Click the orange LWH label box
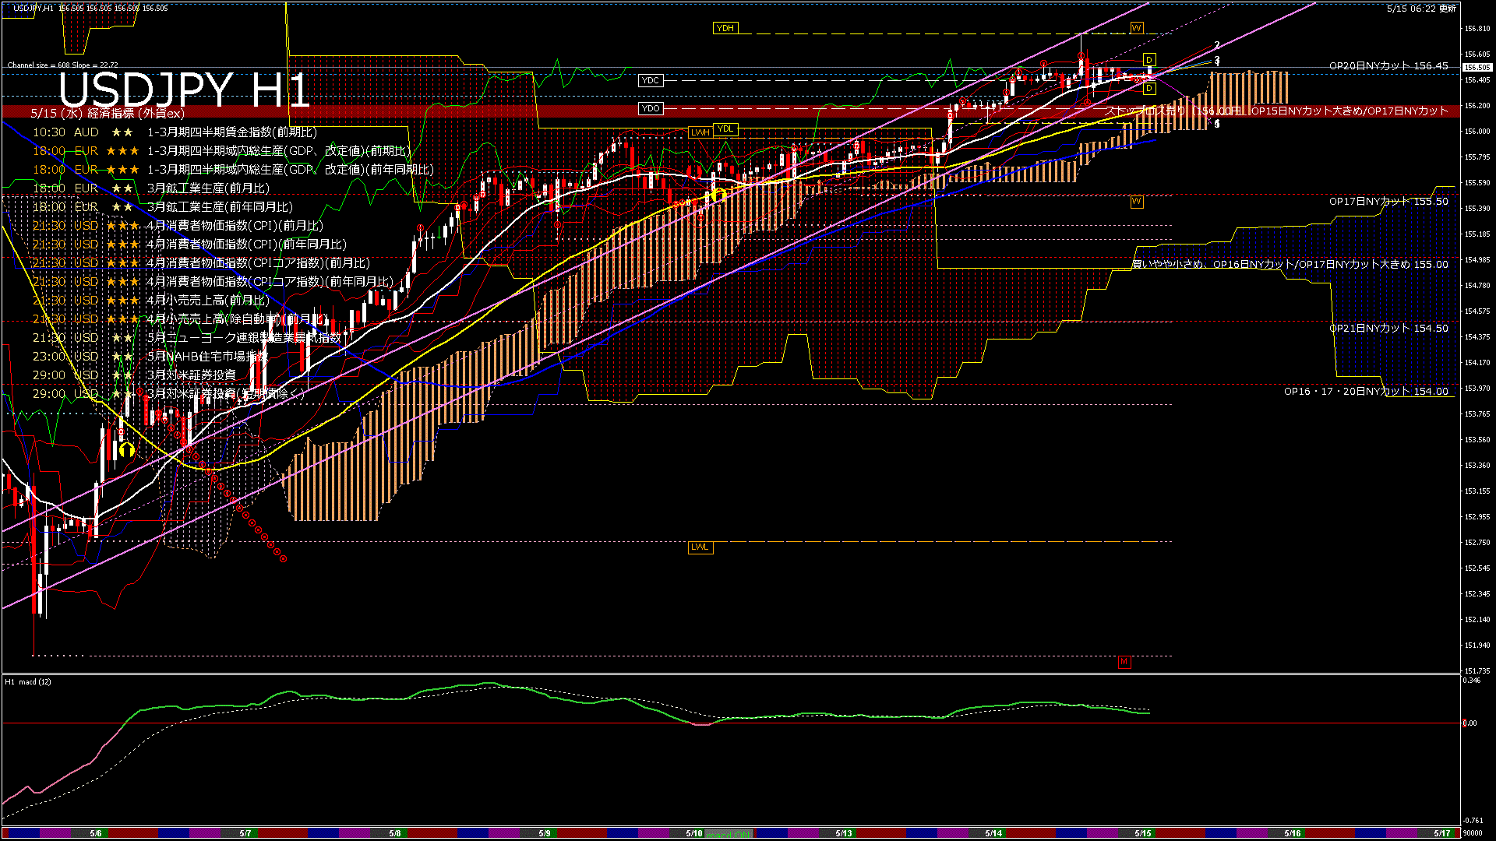Image resolution: width=1496 pixels, height=841 pixels. pyautogui.click(x=700, y=132)
